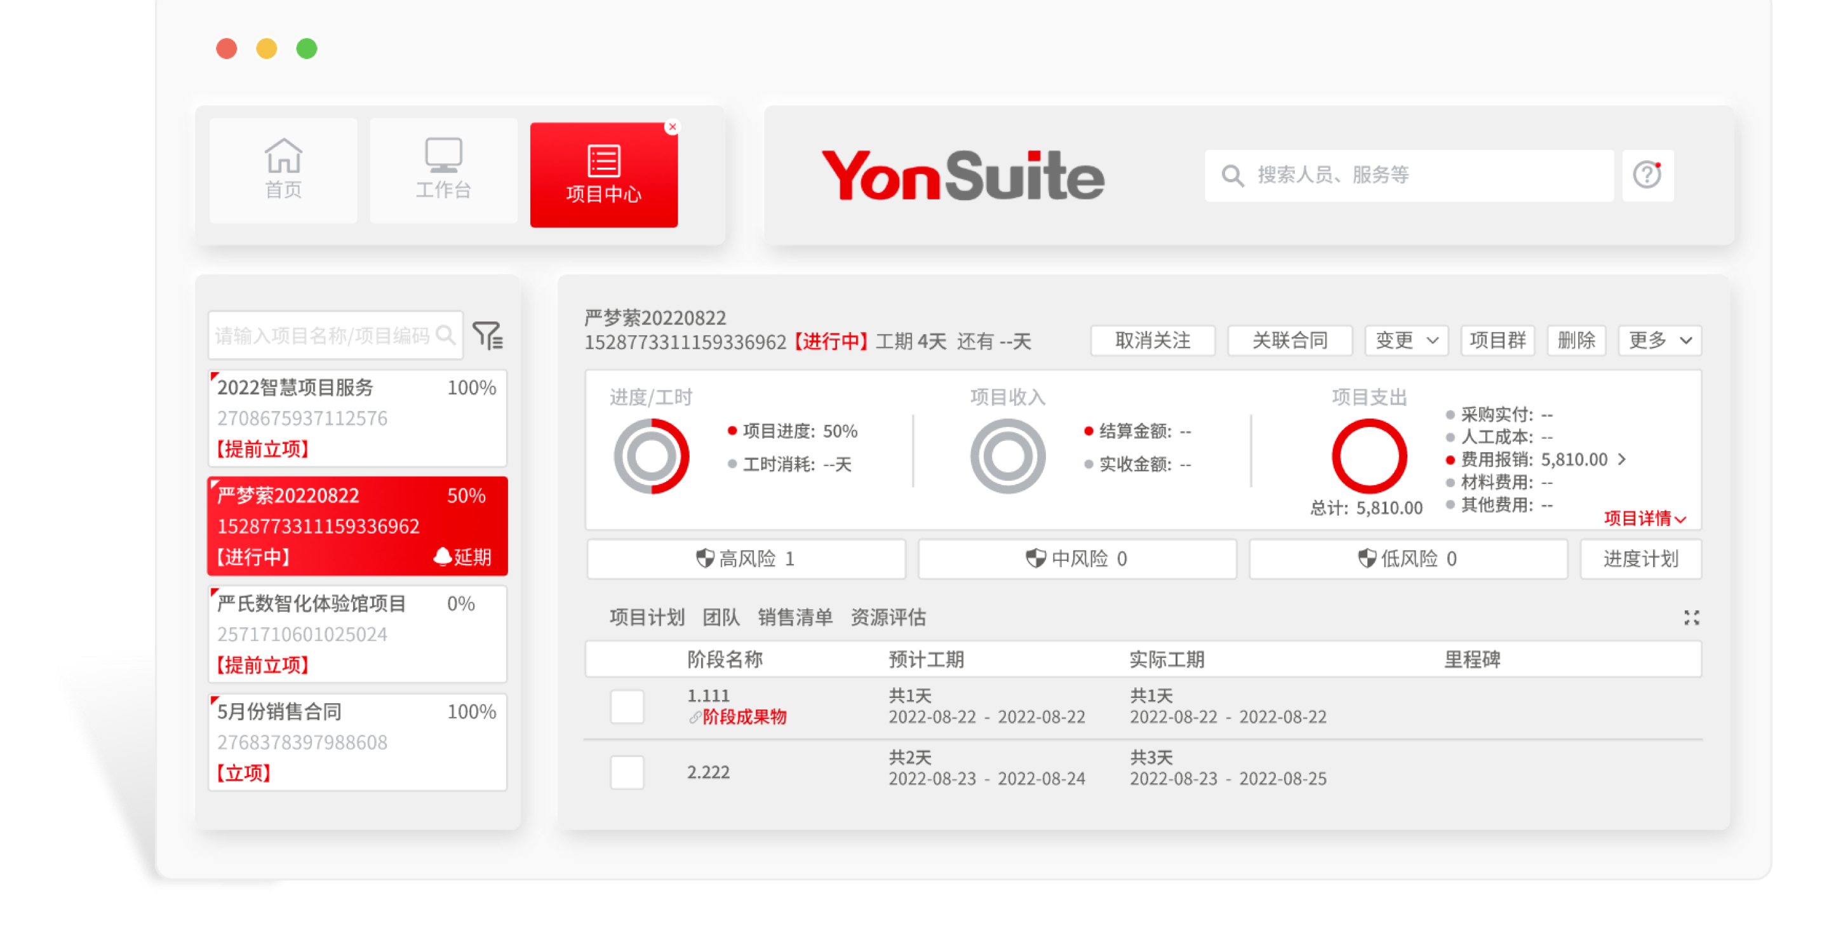The height and width of the screenshot is (940, 1829).
Task: Click the 项目进度 progress ring chart
Action: click(651, 456)
